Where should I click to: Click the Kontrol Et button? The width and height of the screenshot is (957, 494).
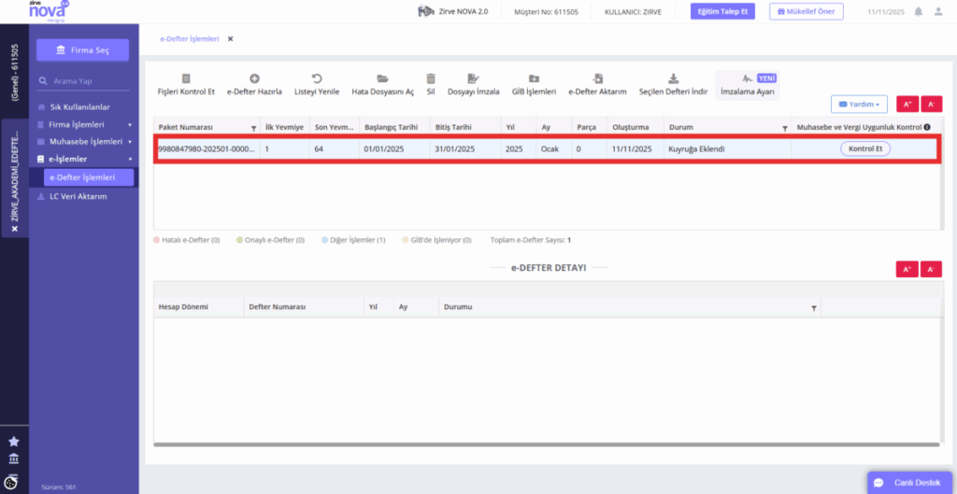[865, 148]
